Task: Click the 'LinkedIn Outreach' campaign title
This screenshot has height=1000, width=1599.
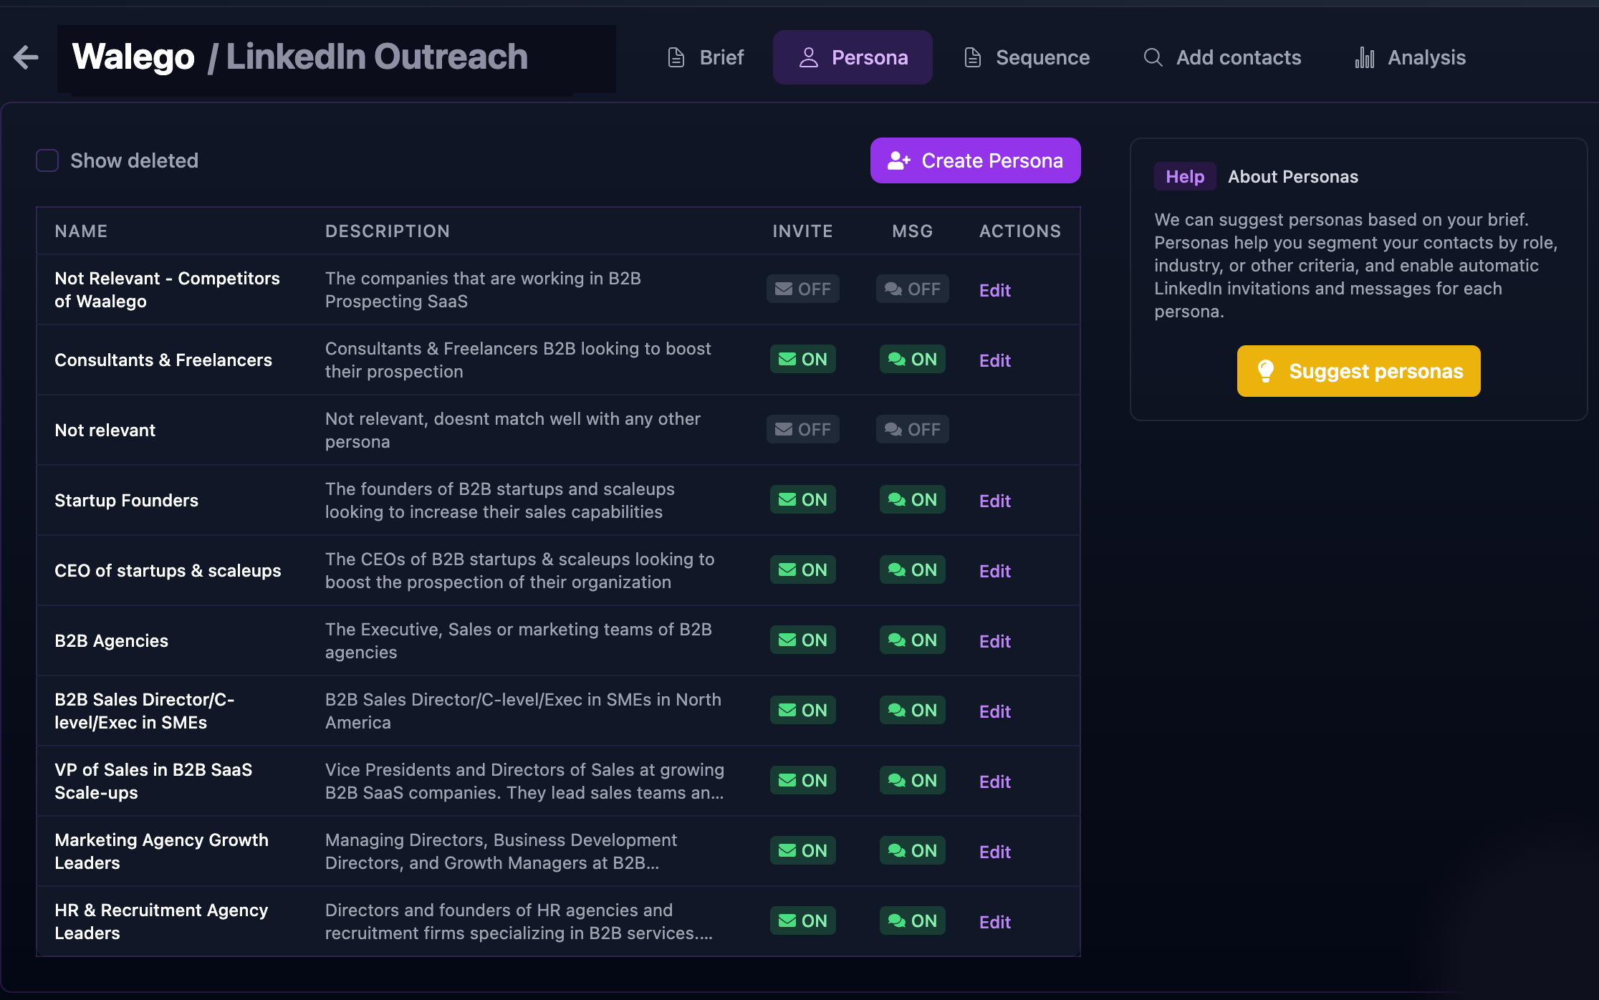Action: 377,57
